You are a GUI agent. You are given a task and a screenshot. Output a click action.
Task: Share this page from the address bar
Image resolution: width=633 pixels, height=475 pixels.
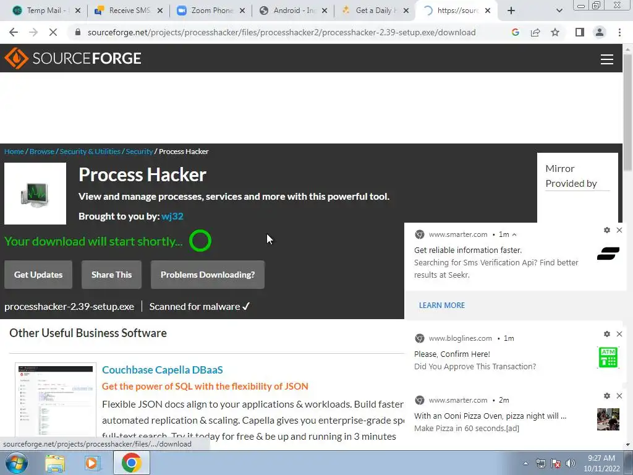[535, 32]
